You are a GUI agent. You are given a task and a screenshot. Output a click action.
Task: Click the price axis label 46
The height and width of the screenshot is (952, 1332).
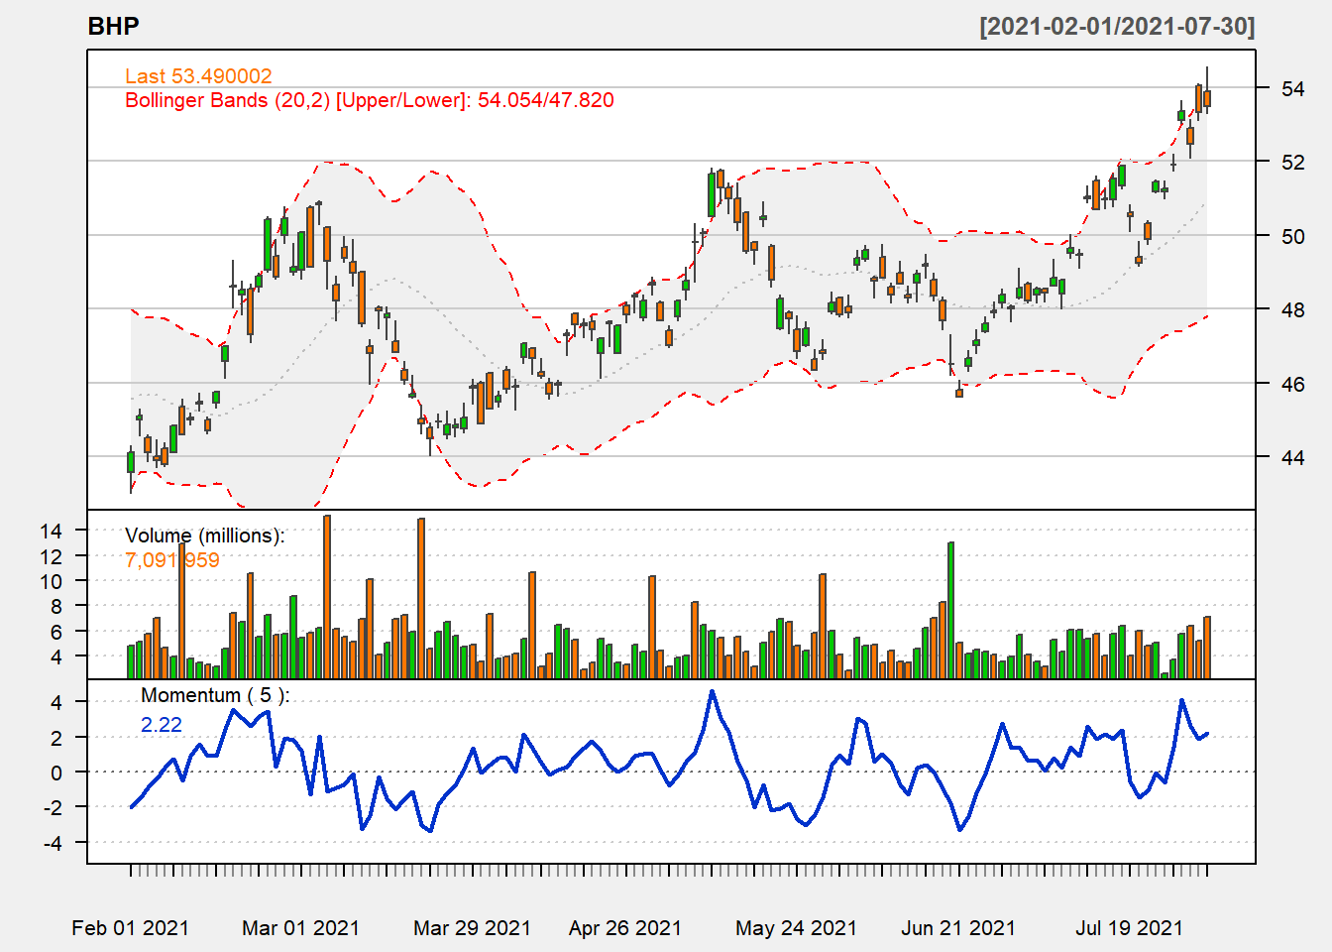(x=1292, y=384)
